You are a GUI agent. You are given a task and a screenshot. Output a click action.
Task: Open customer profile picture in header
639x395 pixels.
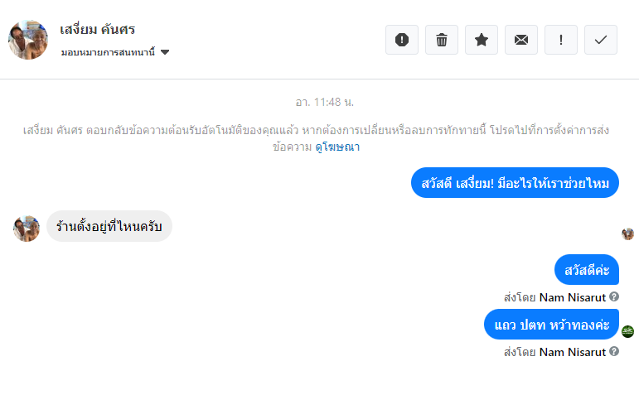(x=28, y=40)
